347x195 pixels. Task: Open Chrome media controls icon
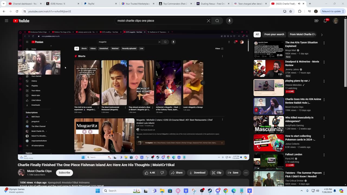click(309, 11)
